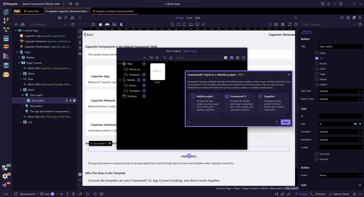This screenshot has width=364, height=197.
Task: Switch to Split view
Action: 197,18
